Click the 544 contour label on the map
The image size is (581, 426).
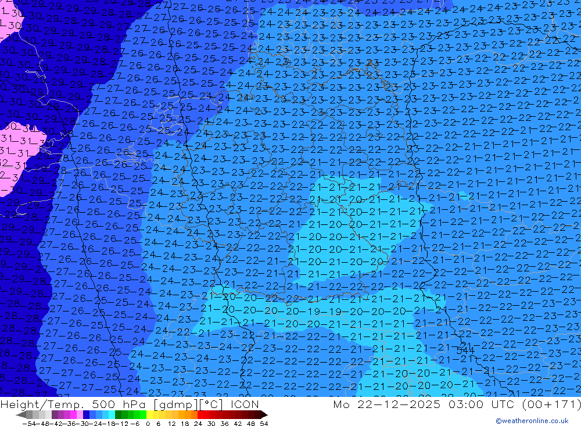point(465,350)
